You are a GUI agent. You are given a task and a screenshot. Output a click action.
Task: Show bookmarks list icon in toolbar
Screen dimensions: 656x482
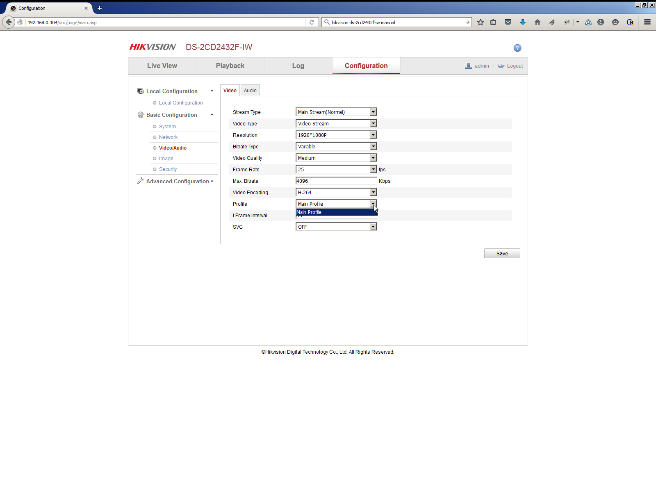493,23
